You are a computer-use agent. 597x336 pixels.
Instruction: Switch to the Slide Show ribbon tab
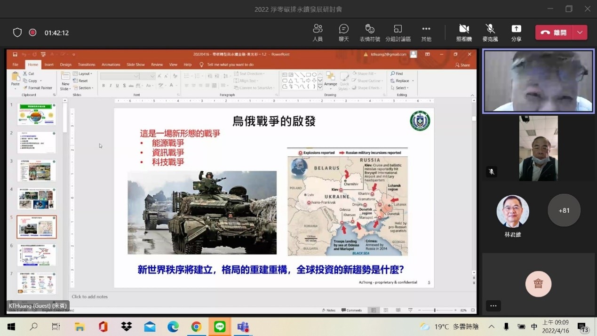(135, 64)
